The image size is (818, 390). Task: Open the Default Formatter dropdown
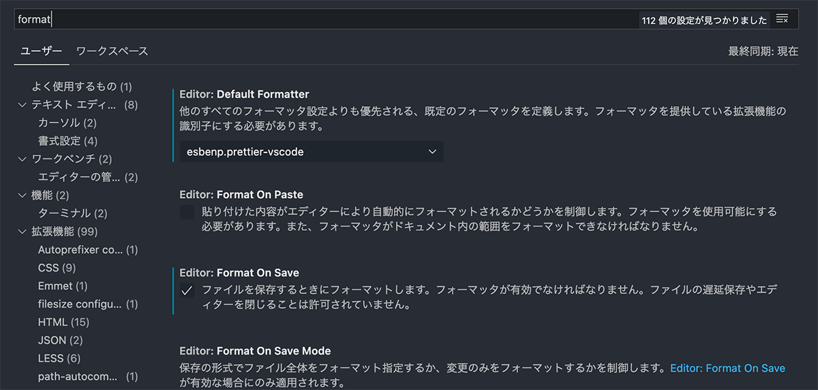point(312,152)
